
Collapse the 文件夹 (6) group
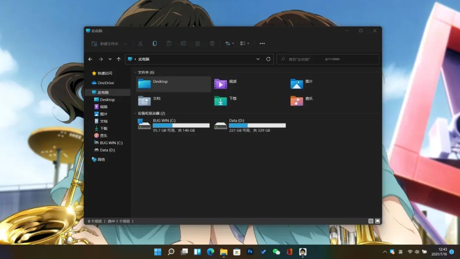pos(135,72)
